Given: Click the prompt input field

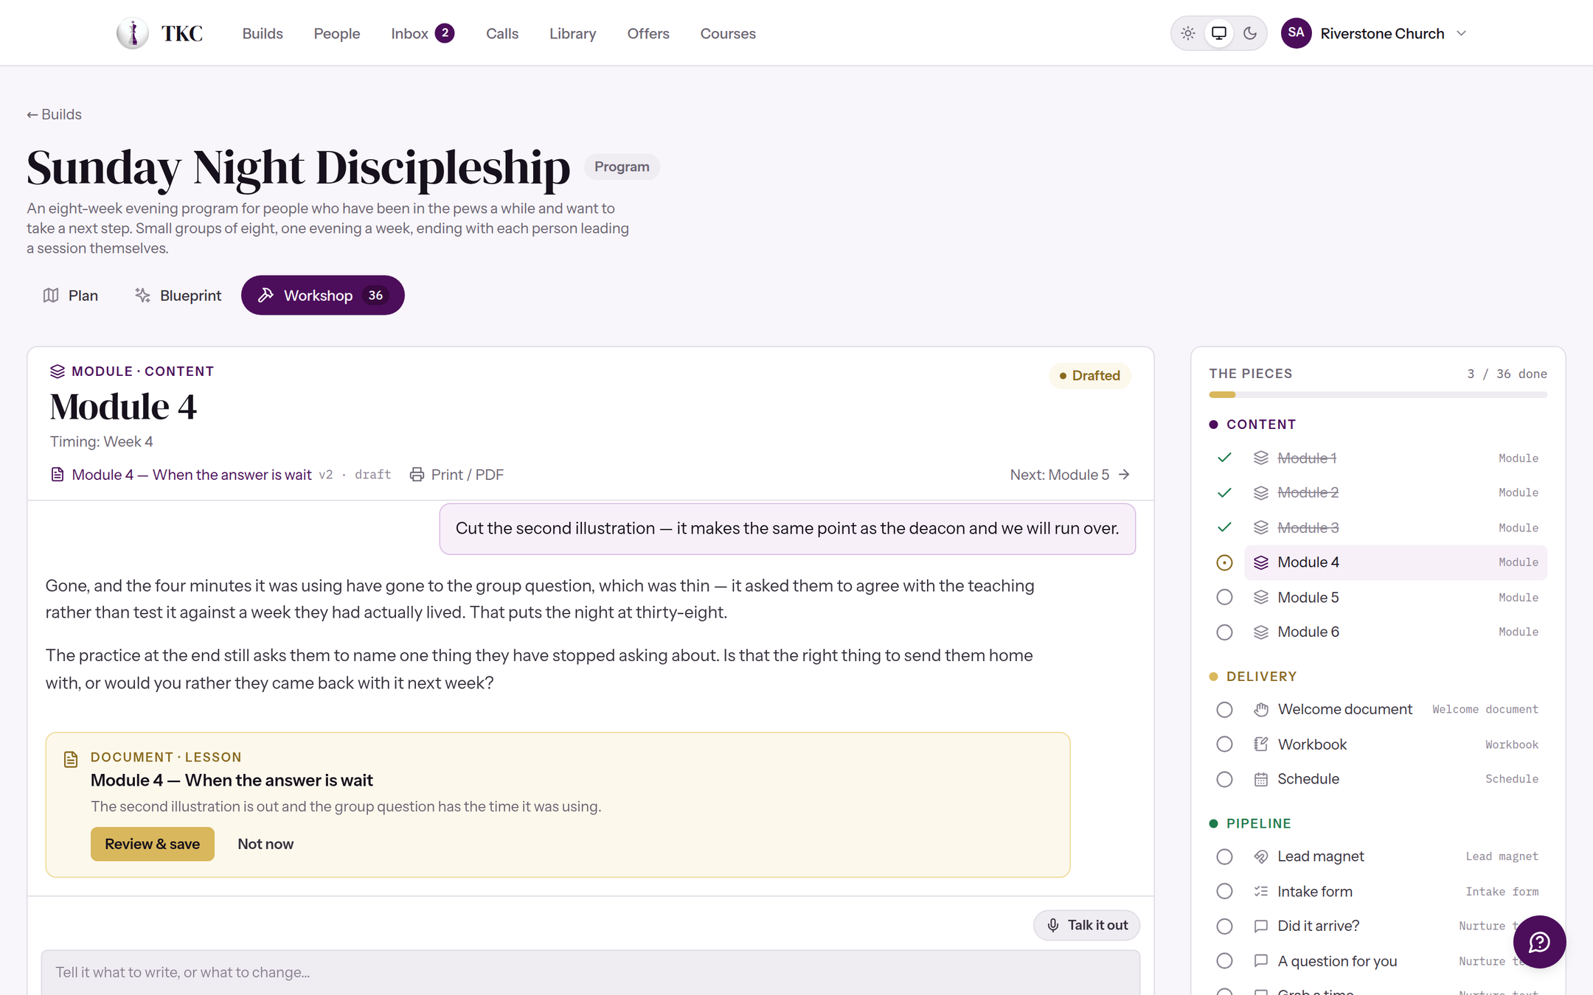Looking at the screenshot, I should click(591, 972).
